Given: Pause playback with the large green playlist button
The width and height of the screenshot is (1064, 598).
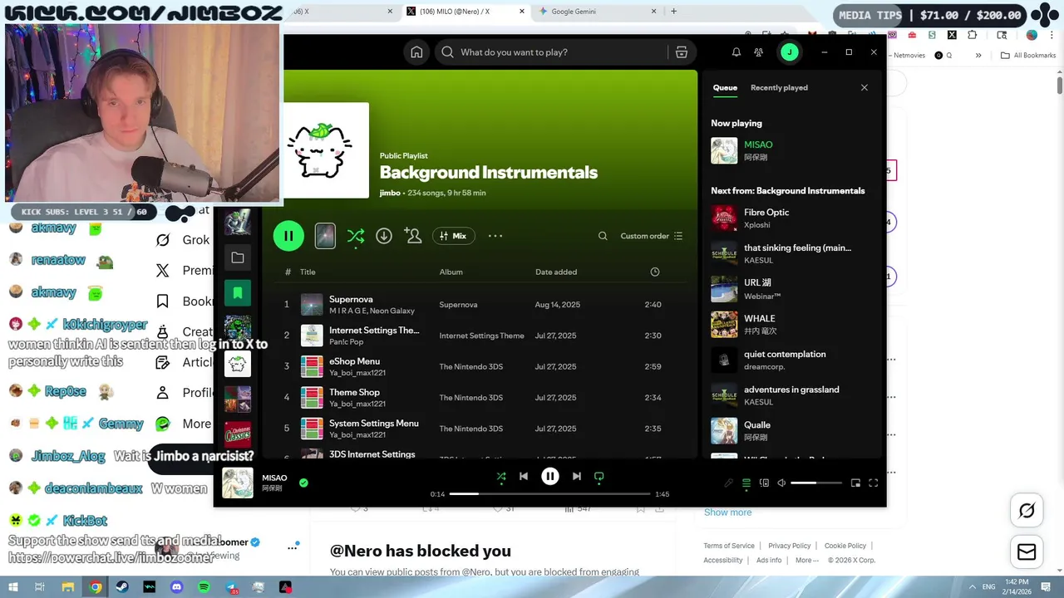Looking at the screenshot, I should [x=288, y=236].
